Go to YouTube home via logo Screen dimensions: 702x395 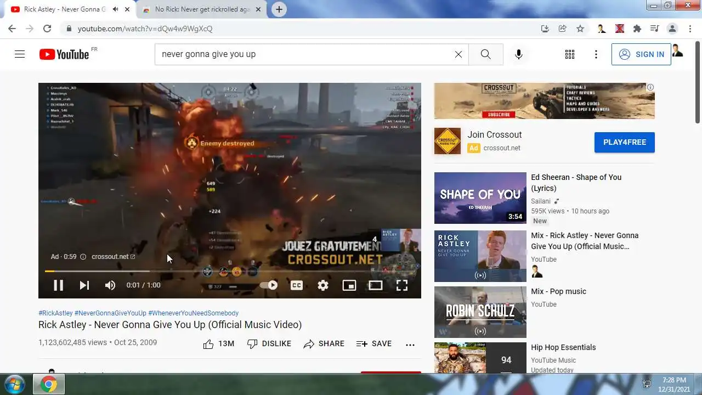pos(64,54)
